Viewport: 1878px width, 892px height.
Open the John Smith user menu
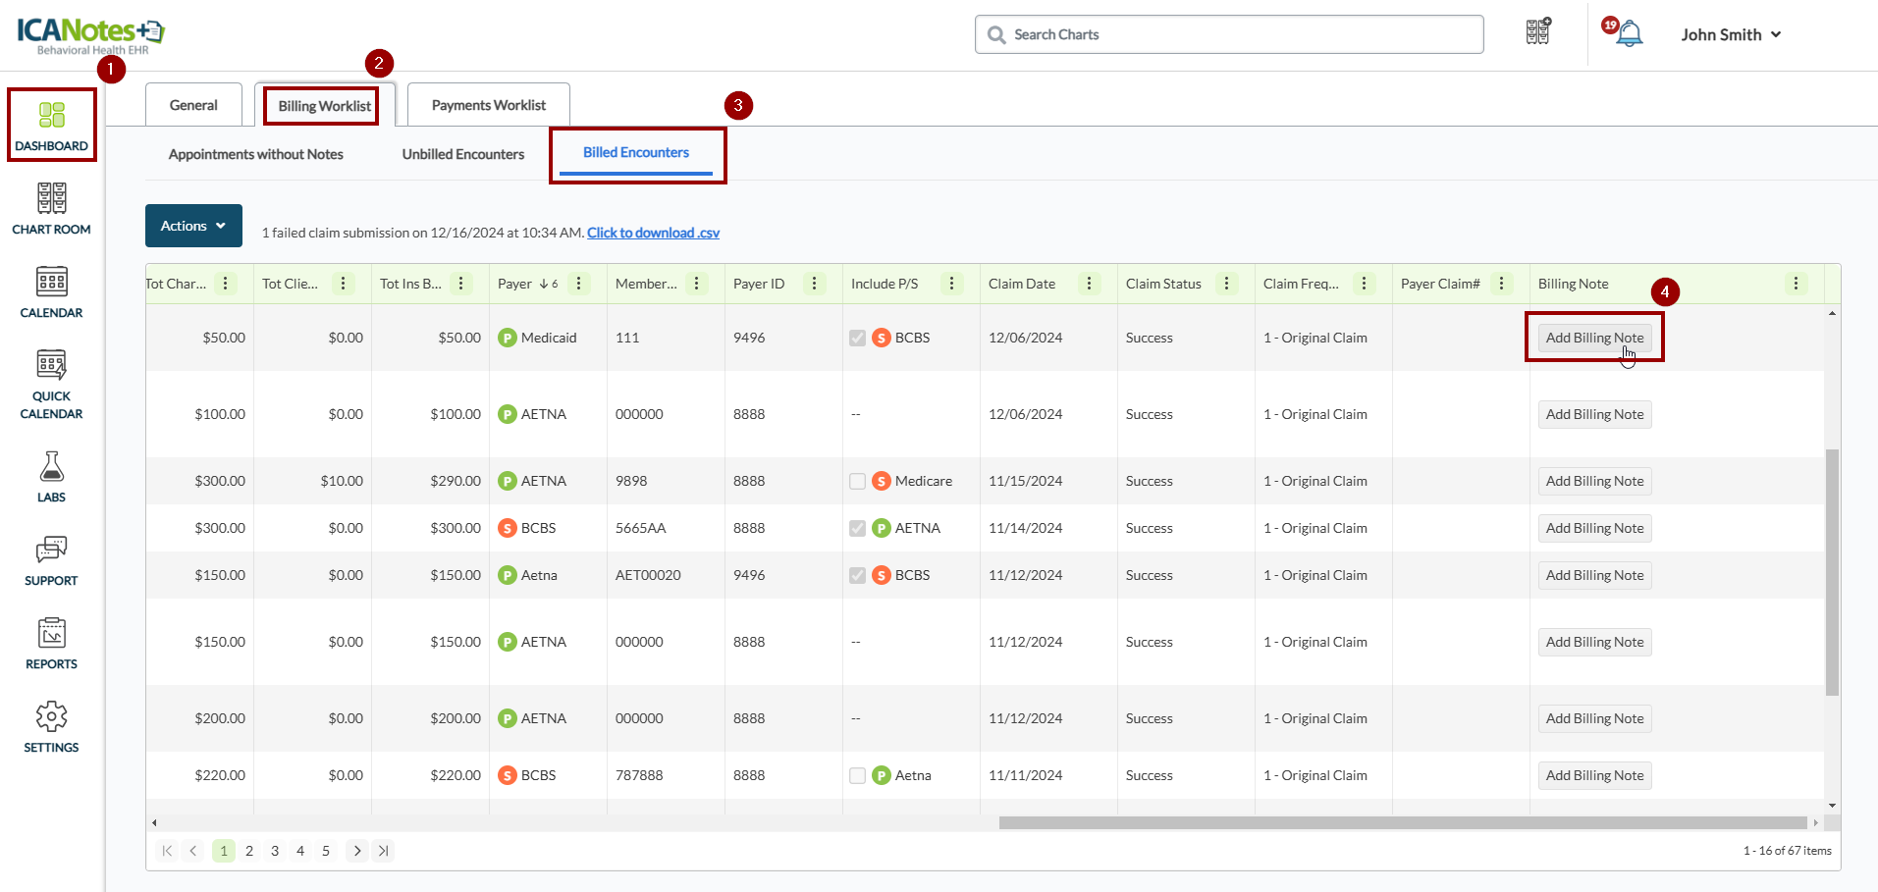tap(1730, 34)
